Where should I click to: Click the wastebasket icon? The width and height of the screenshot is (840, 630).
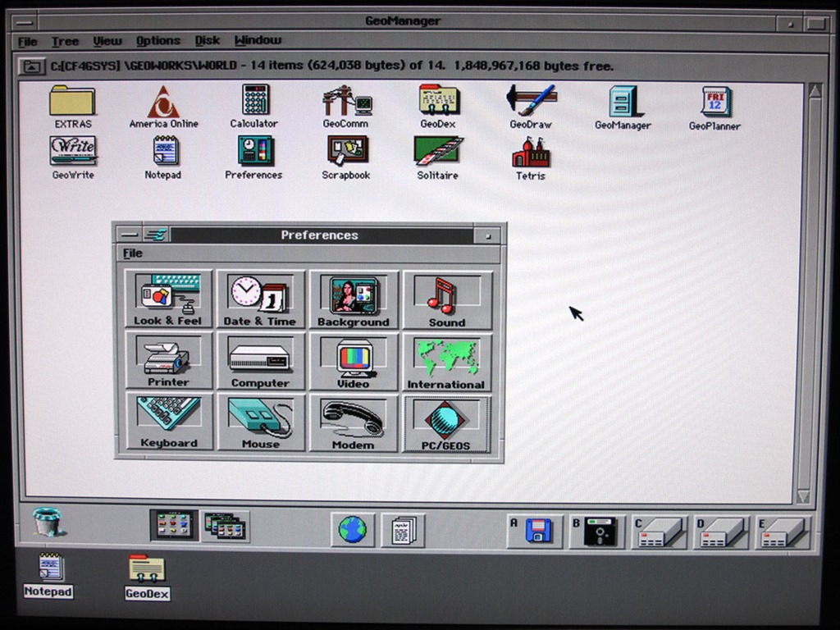47,522
